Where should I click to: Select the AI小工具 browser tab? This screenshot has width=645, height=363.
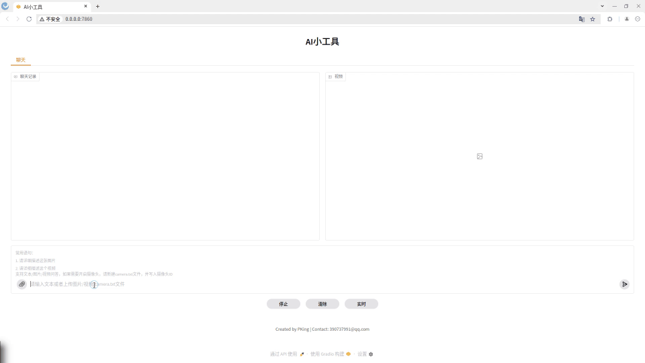click(x=52, y=7)
